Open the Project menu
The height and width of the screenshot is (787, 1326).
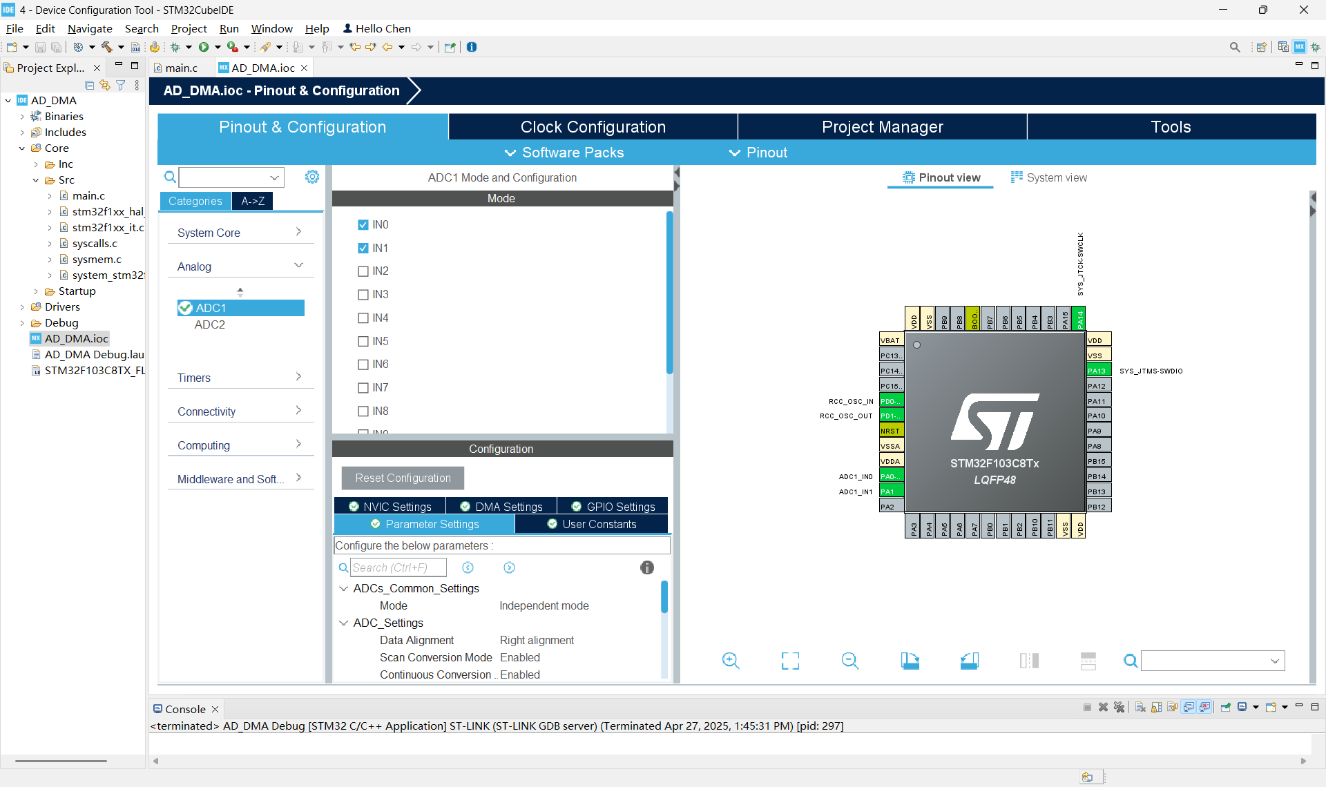click(189, 28)
